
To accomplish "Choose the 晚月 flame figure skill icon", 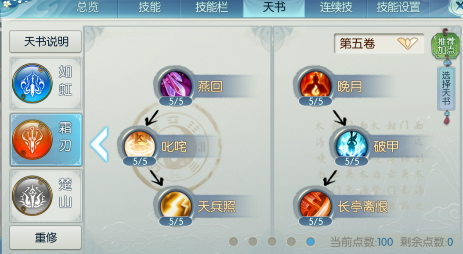I will click(315, 85).
